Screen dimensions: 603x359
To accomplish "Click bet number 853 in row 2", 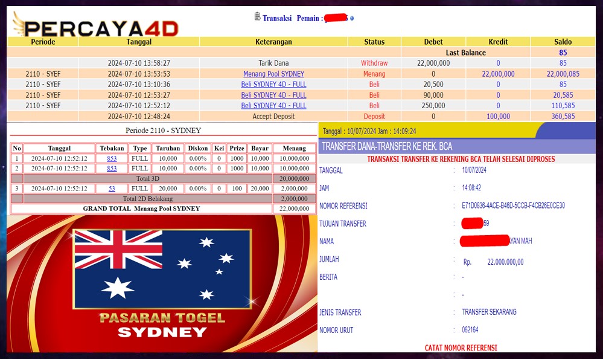I will 112,169.
